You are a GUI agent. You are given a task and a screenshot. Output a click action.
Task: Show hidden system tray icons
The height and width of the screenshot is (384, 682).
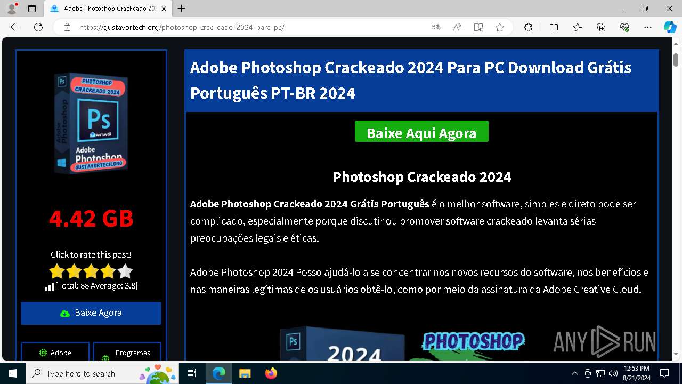pyautogui.click(x=574, y=373)
